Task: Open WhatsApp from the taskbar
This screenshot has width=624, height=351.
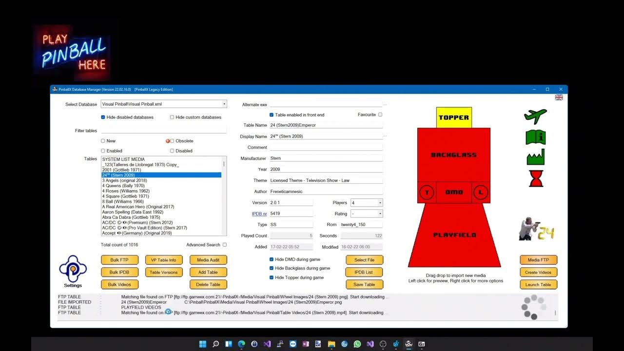Action: tap(357, 344)
